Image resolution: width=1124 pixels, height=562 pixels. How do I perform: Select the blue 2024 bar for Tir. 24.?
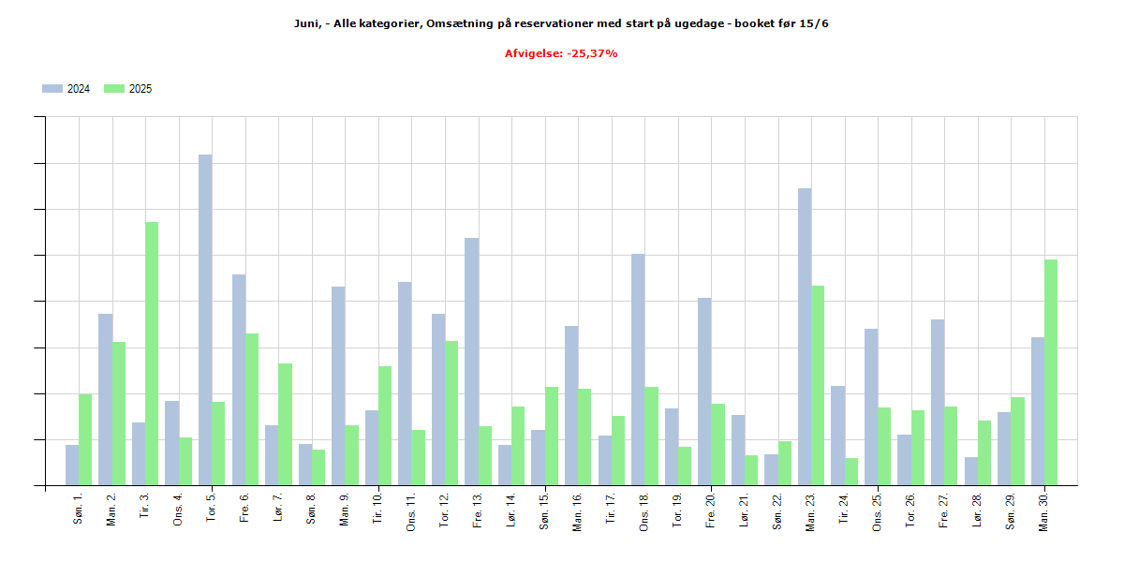[836, 436]
